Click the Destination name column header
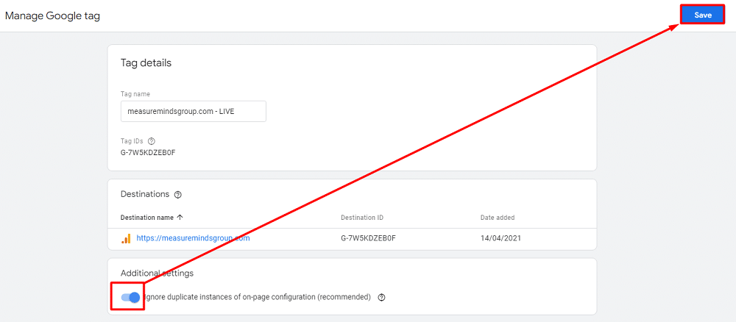 tap(147, 218)
